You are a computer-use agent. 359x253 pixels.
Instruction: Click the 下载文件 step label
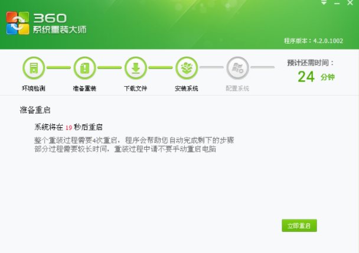point(135,88)
